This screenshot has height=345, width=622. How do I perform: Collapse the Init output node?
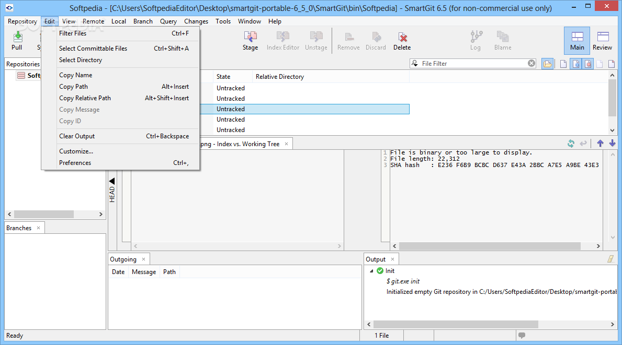tap(371, 271)
